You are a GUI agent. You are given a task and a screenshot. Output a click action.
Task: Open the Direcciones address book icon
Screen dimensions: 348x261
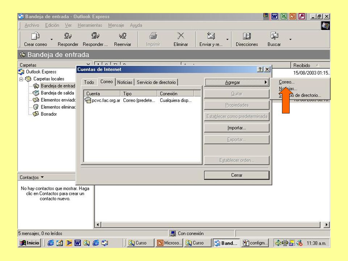tap(247, 36)
